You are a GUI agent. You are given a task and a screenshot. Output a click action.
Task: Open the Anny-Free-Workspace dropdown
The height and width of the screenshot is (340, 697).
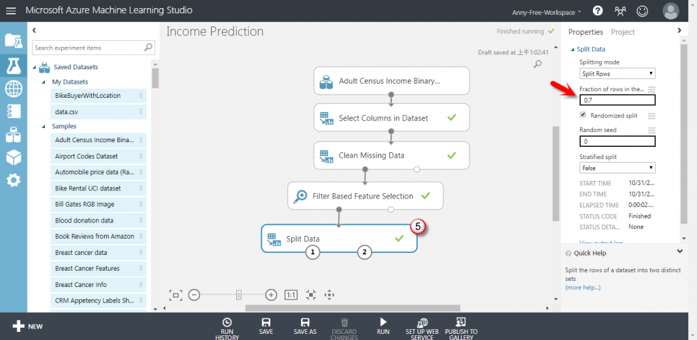point(547,12)
